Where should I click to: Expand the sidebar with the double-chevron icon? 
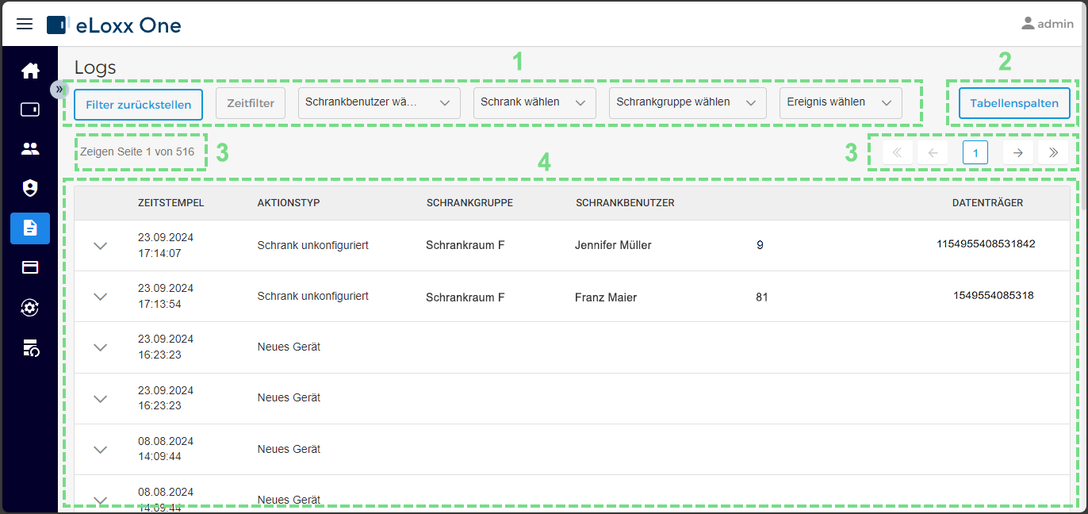tap(59, 89)
